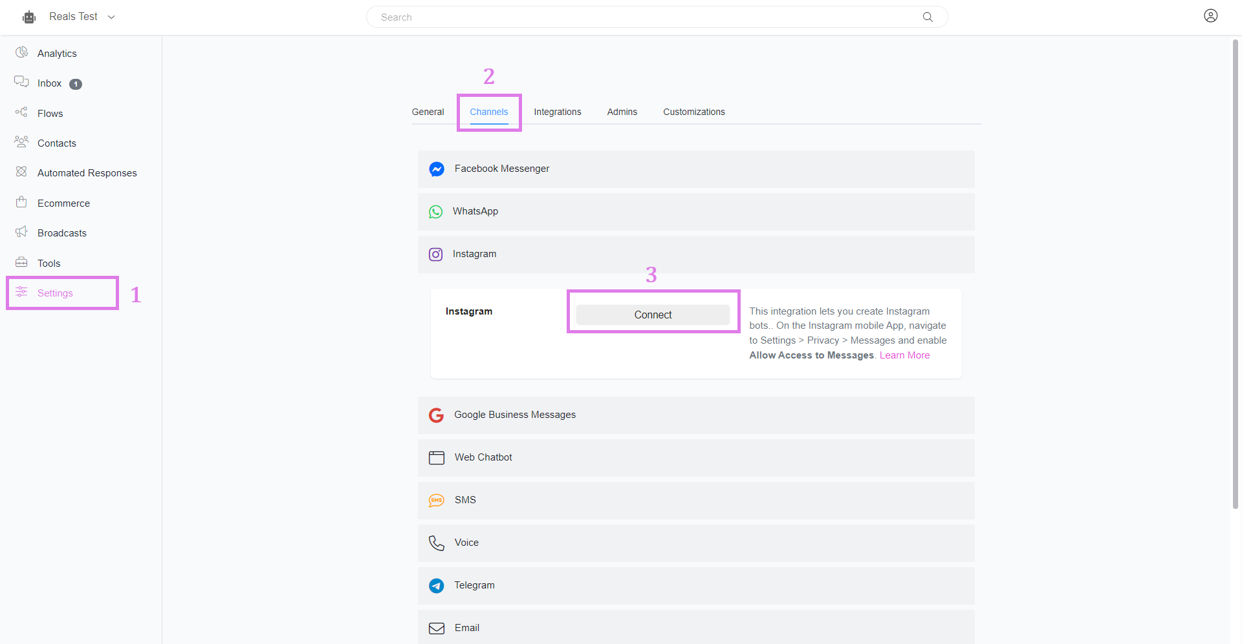Click the robot logo icon

29,17
